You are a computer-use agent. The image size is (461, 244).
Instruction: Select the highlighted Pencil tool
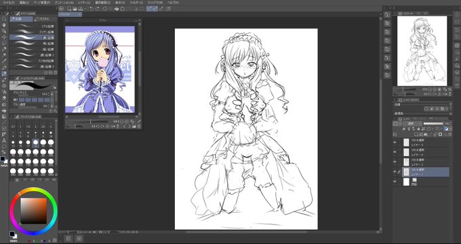[x=4, y=74]
